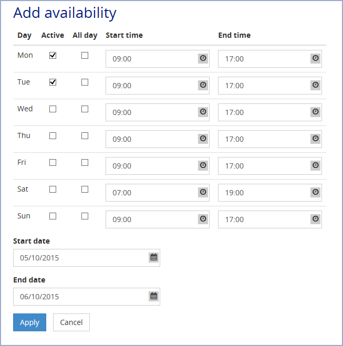The height and width of the screenshot is (346, 343).
Task: Open Friday start time clock picker
Action: (203, 165)
